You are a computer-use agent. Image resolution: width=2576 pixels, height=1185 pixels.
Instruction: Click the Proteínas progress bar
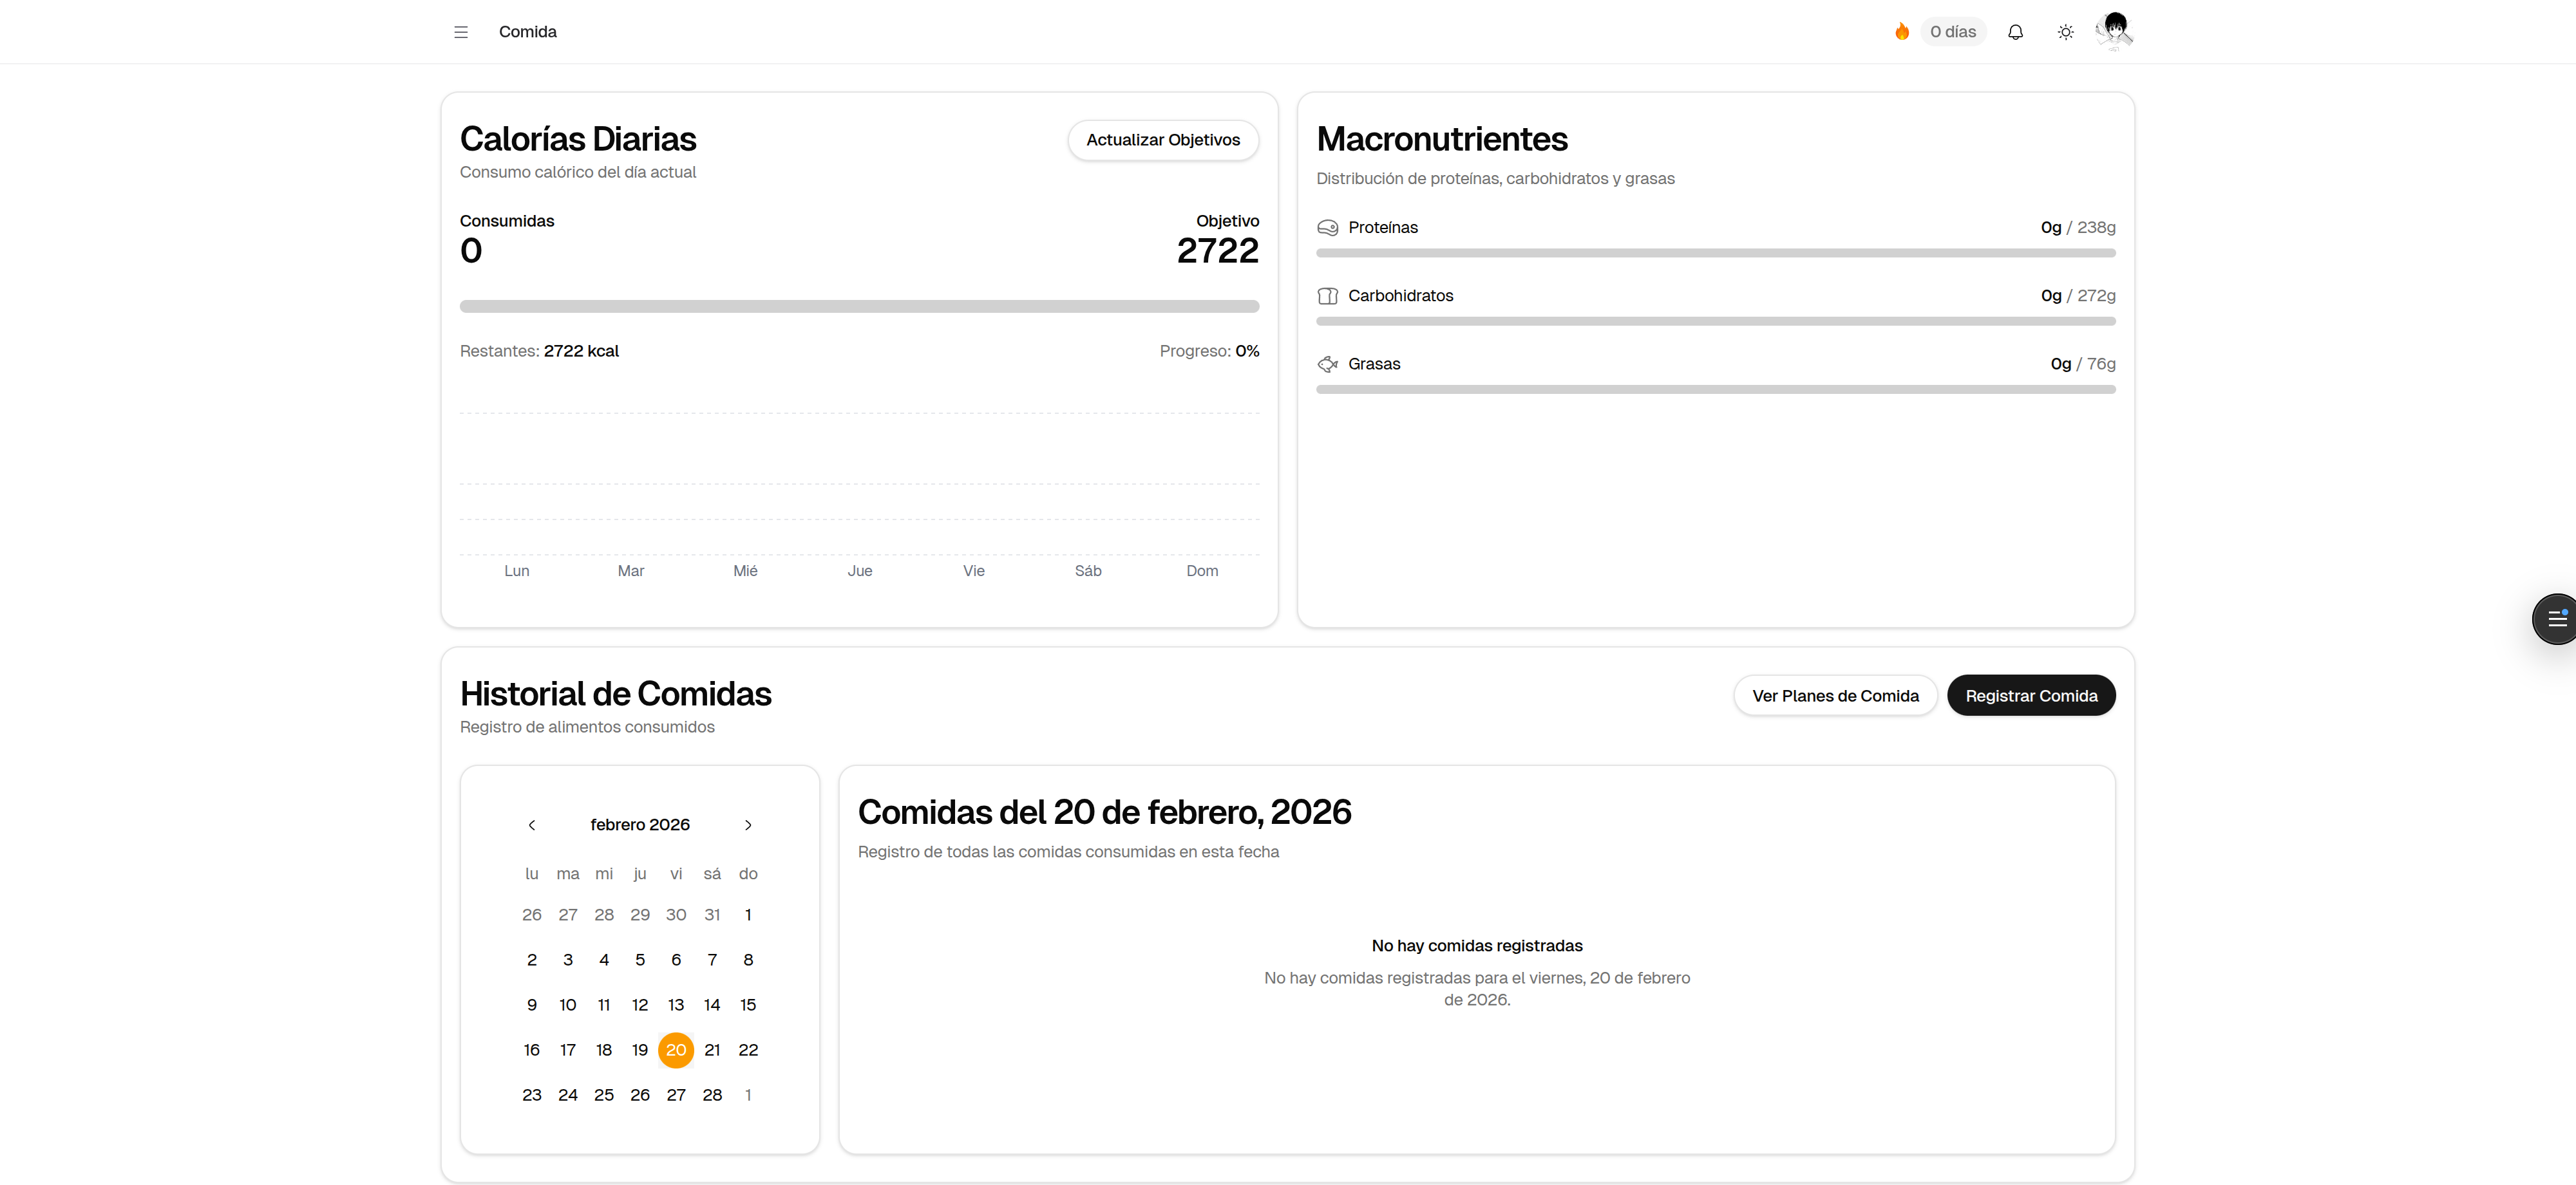1715,253
